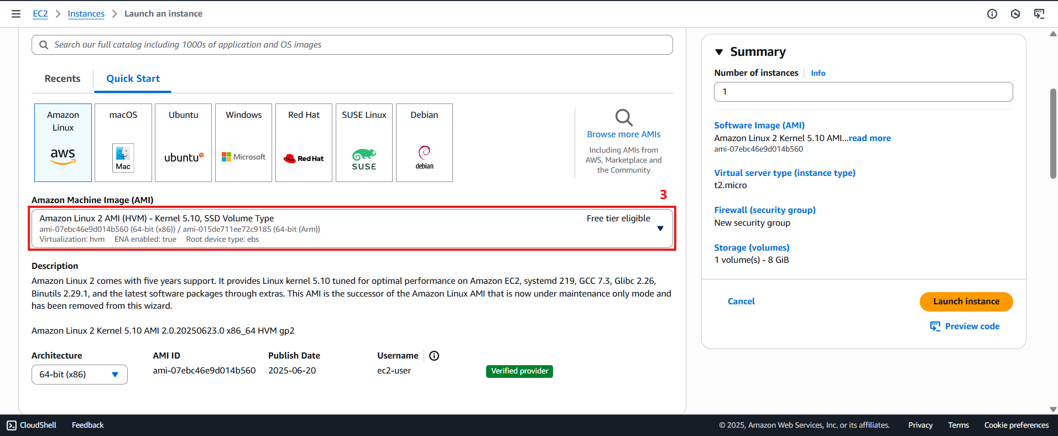Click the Preview code link
This screenshot has width=1058, height=436.
pyautogui.click(x=972, y=326)
